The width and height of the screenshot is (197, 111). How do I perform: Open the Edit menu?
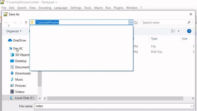pyautogui.click(x=12, y=8)
